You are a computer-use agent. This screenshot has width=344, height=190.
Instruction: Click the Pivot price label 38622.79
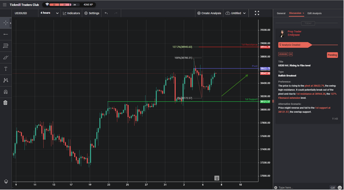[x=265, y=68]
